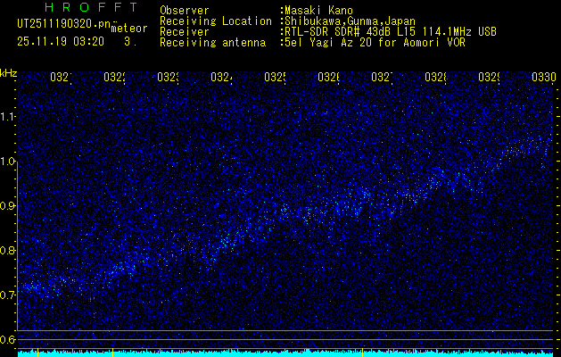The height and width of the screenshot is (357, 561).
Task: Click the 0327 time axis label
Action: [383, 77]
